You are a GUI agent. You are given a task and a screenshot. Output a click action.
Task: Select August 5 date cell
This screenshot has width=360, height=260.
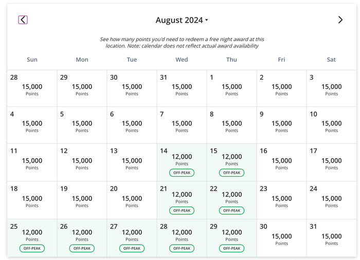click(x=82, y=125)
